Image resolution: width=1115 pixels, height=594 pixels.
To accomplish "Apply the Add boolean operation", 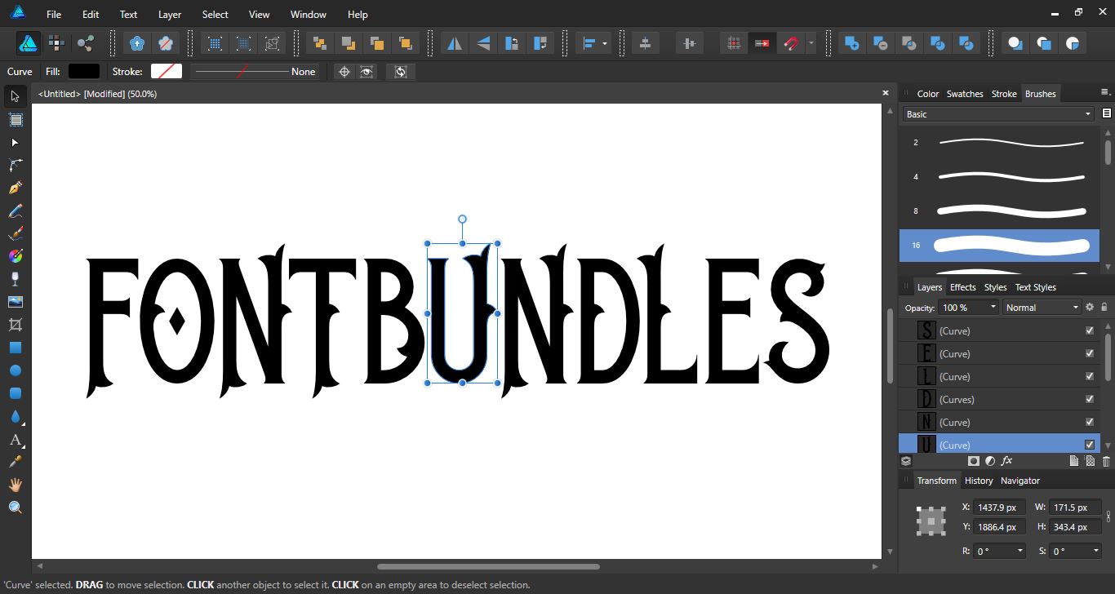I will pyautogui.click(x=851, y=43).
